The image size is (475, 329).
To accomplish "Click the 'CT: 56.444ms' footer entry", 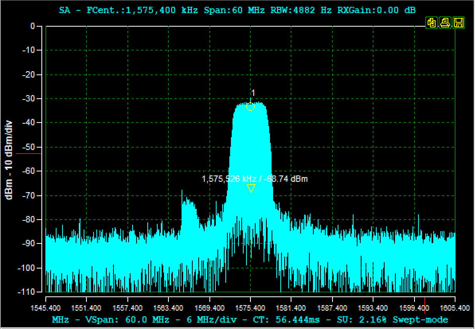I will click(x=287, y=319).
